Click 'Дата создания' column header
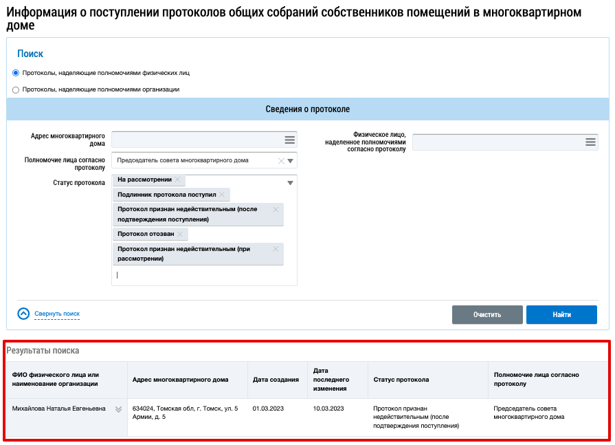615x445 pixels. pos(276,380)
